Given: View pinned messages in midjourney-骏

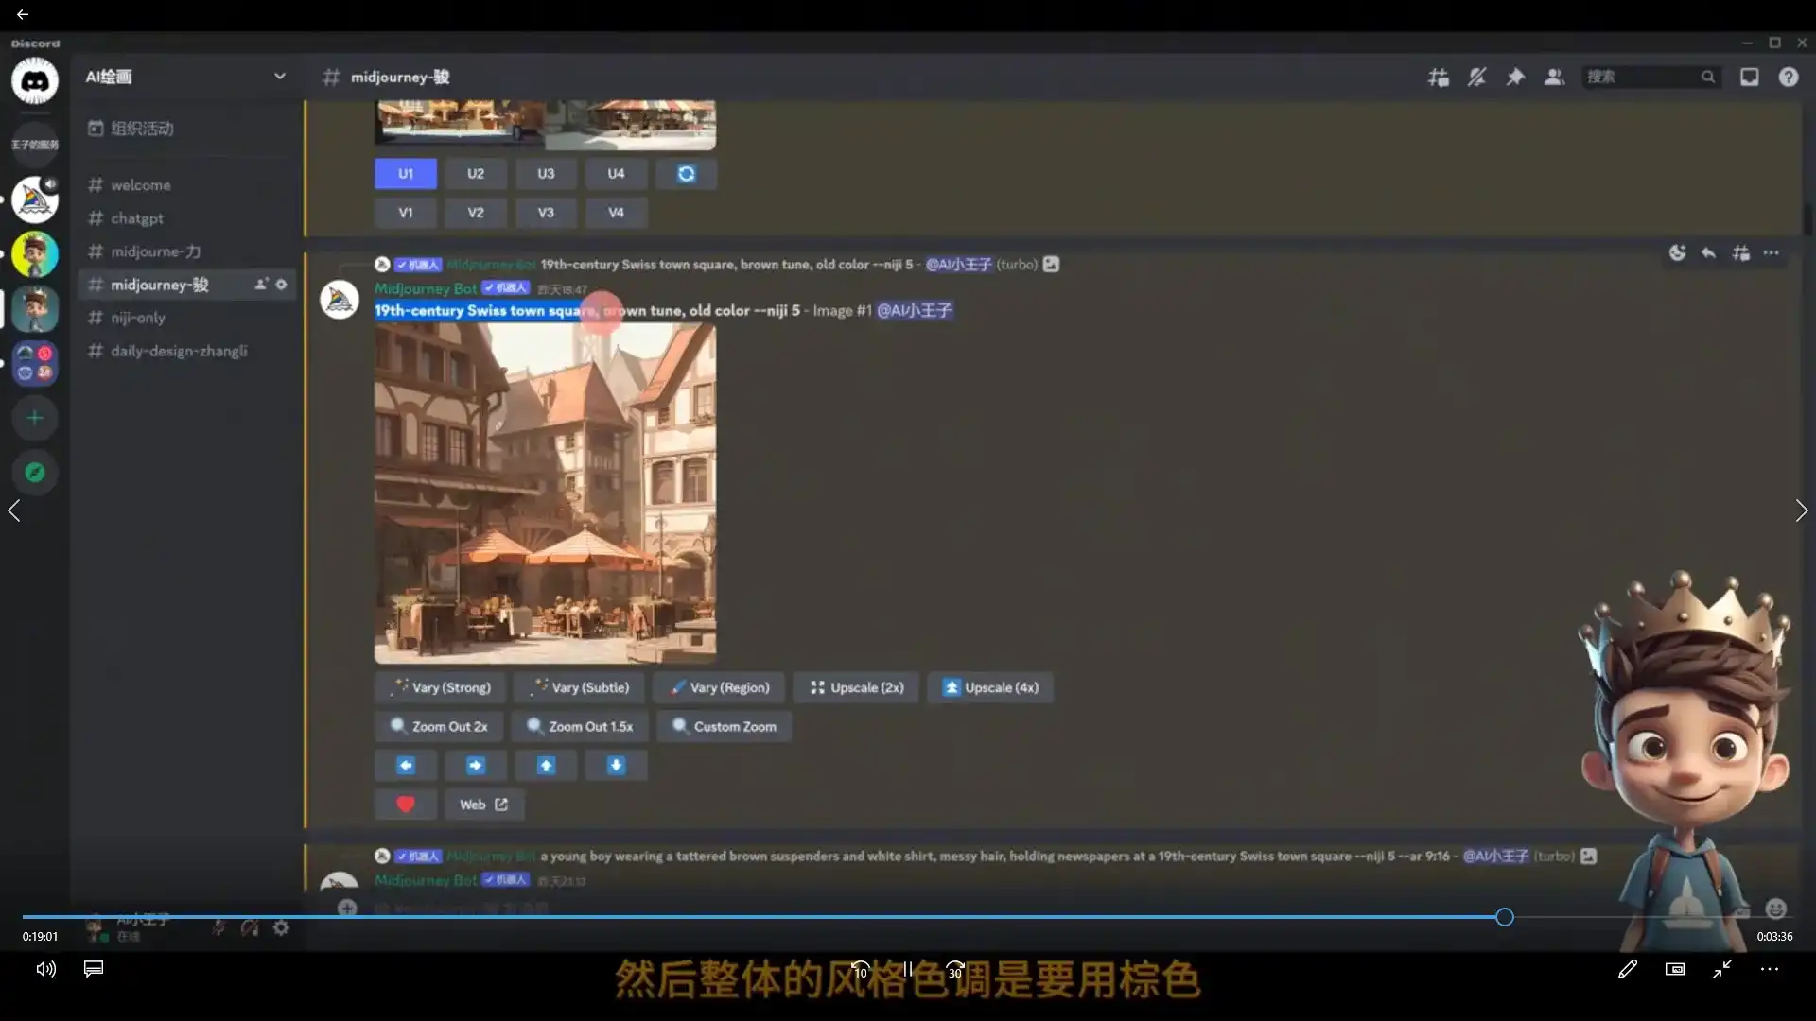Looking at the screenshot, I should 1514,77.
